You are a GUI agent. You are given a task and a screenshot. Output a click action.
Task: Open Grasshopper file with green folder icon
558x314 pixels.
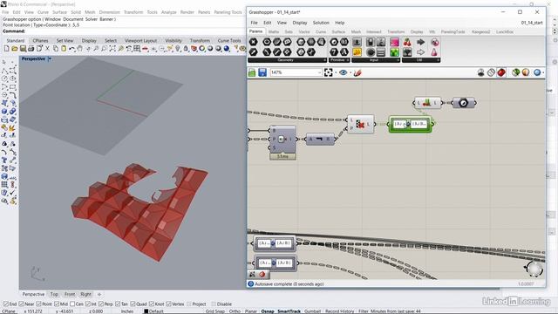click(x=252, y=72)
